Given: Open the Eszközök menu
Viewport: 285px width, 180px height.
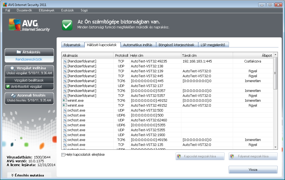Looking at the screenshot, I should [x=68, y=10].
